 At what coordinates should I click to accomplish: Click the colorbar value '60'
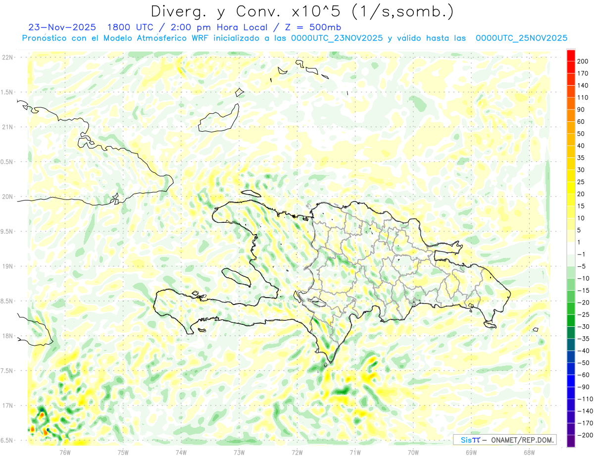(x=581, y=121)
